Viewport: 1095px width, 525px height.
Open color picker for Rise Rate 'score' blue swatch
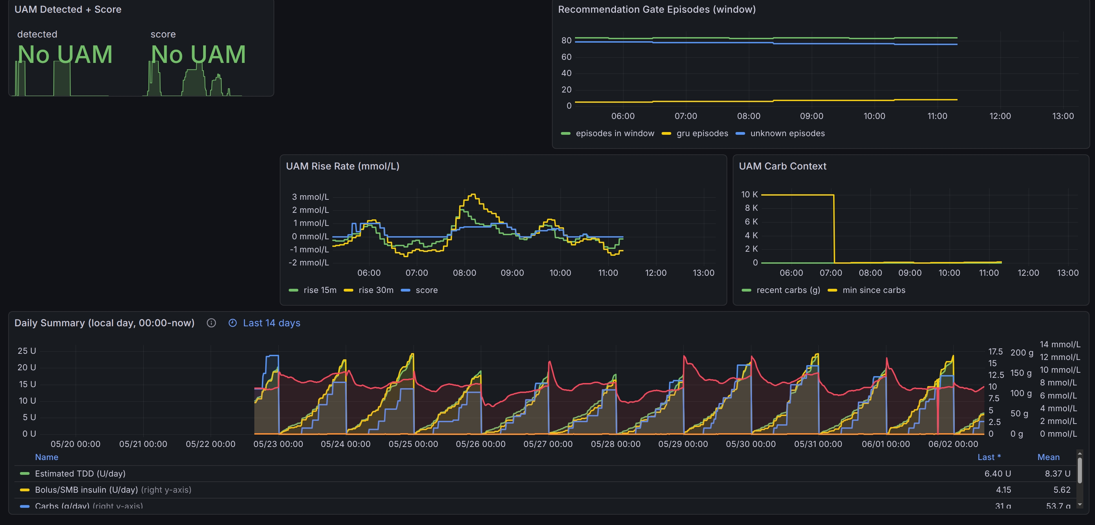(x=405, y=290)
